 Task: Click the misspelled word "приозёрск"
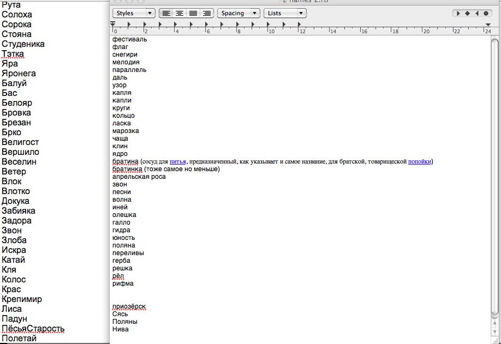[129, 306]
